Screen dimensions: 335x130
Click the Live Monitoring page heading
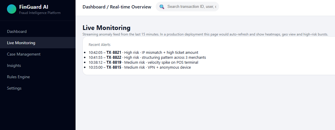pyautogui.click(x=106, y=28)
